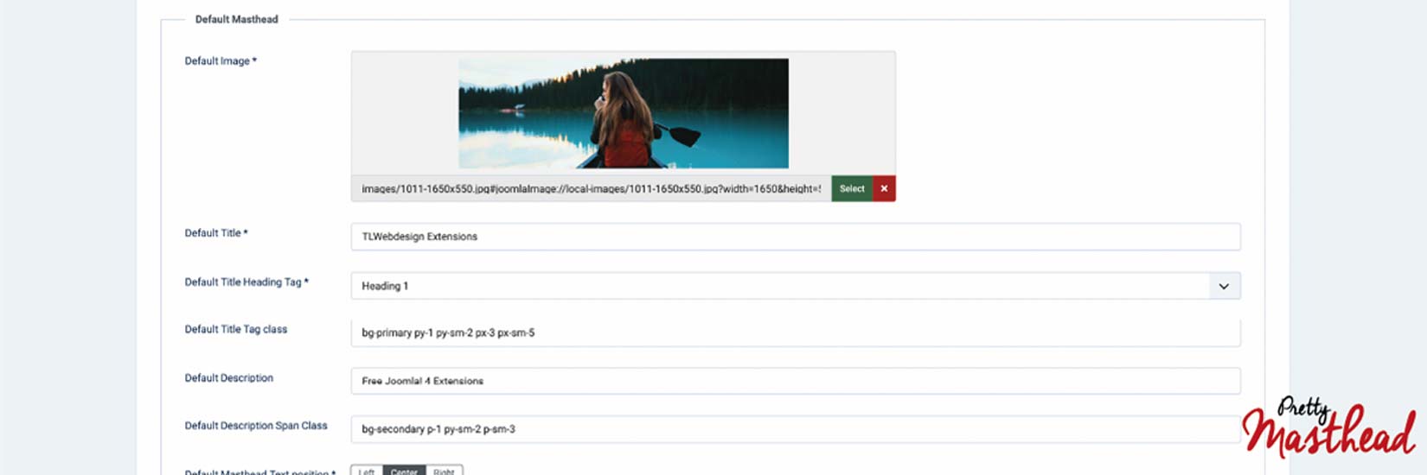The width and height of the screenshot is (1427, 475).
Task: Set masthead text position to Left
Action: click(x=367, y=471)
